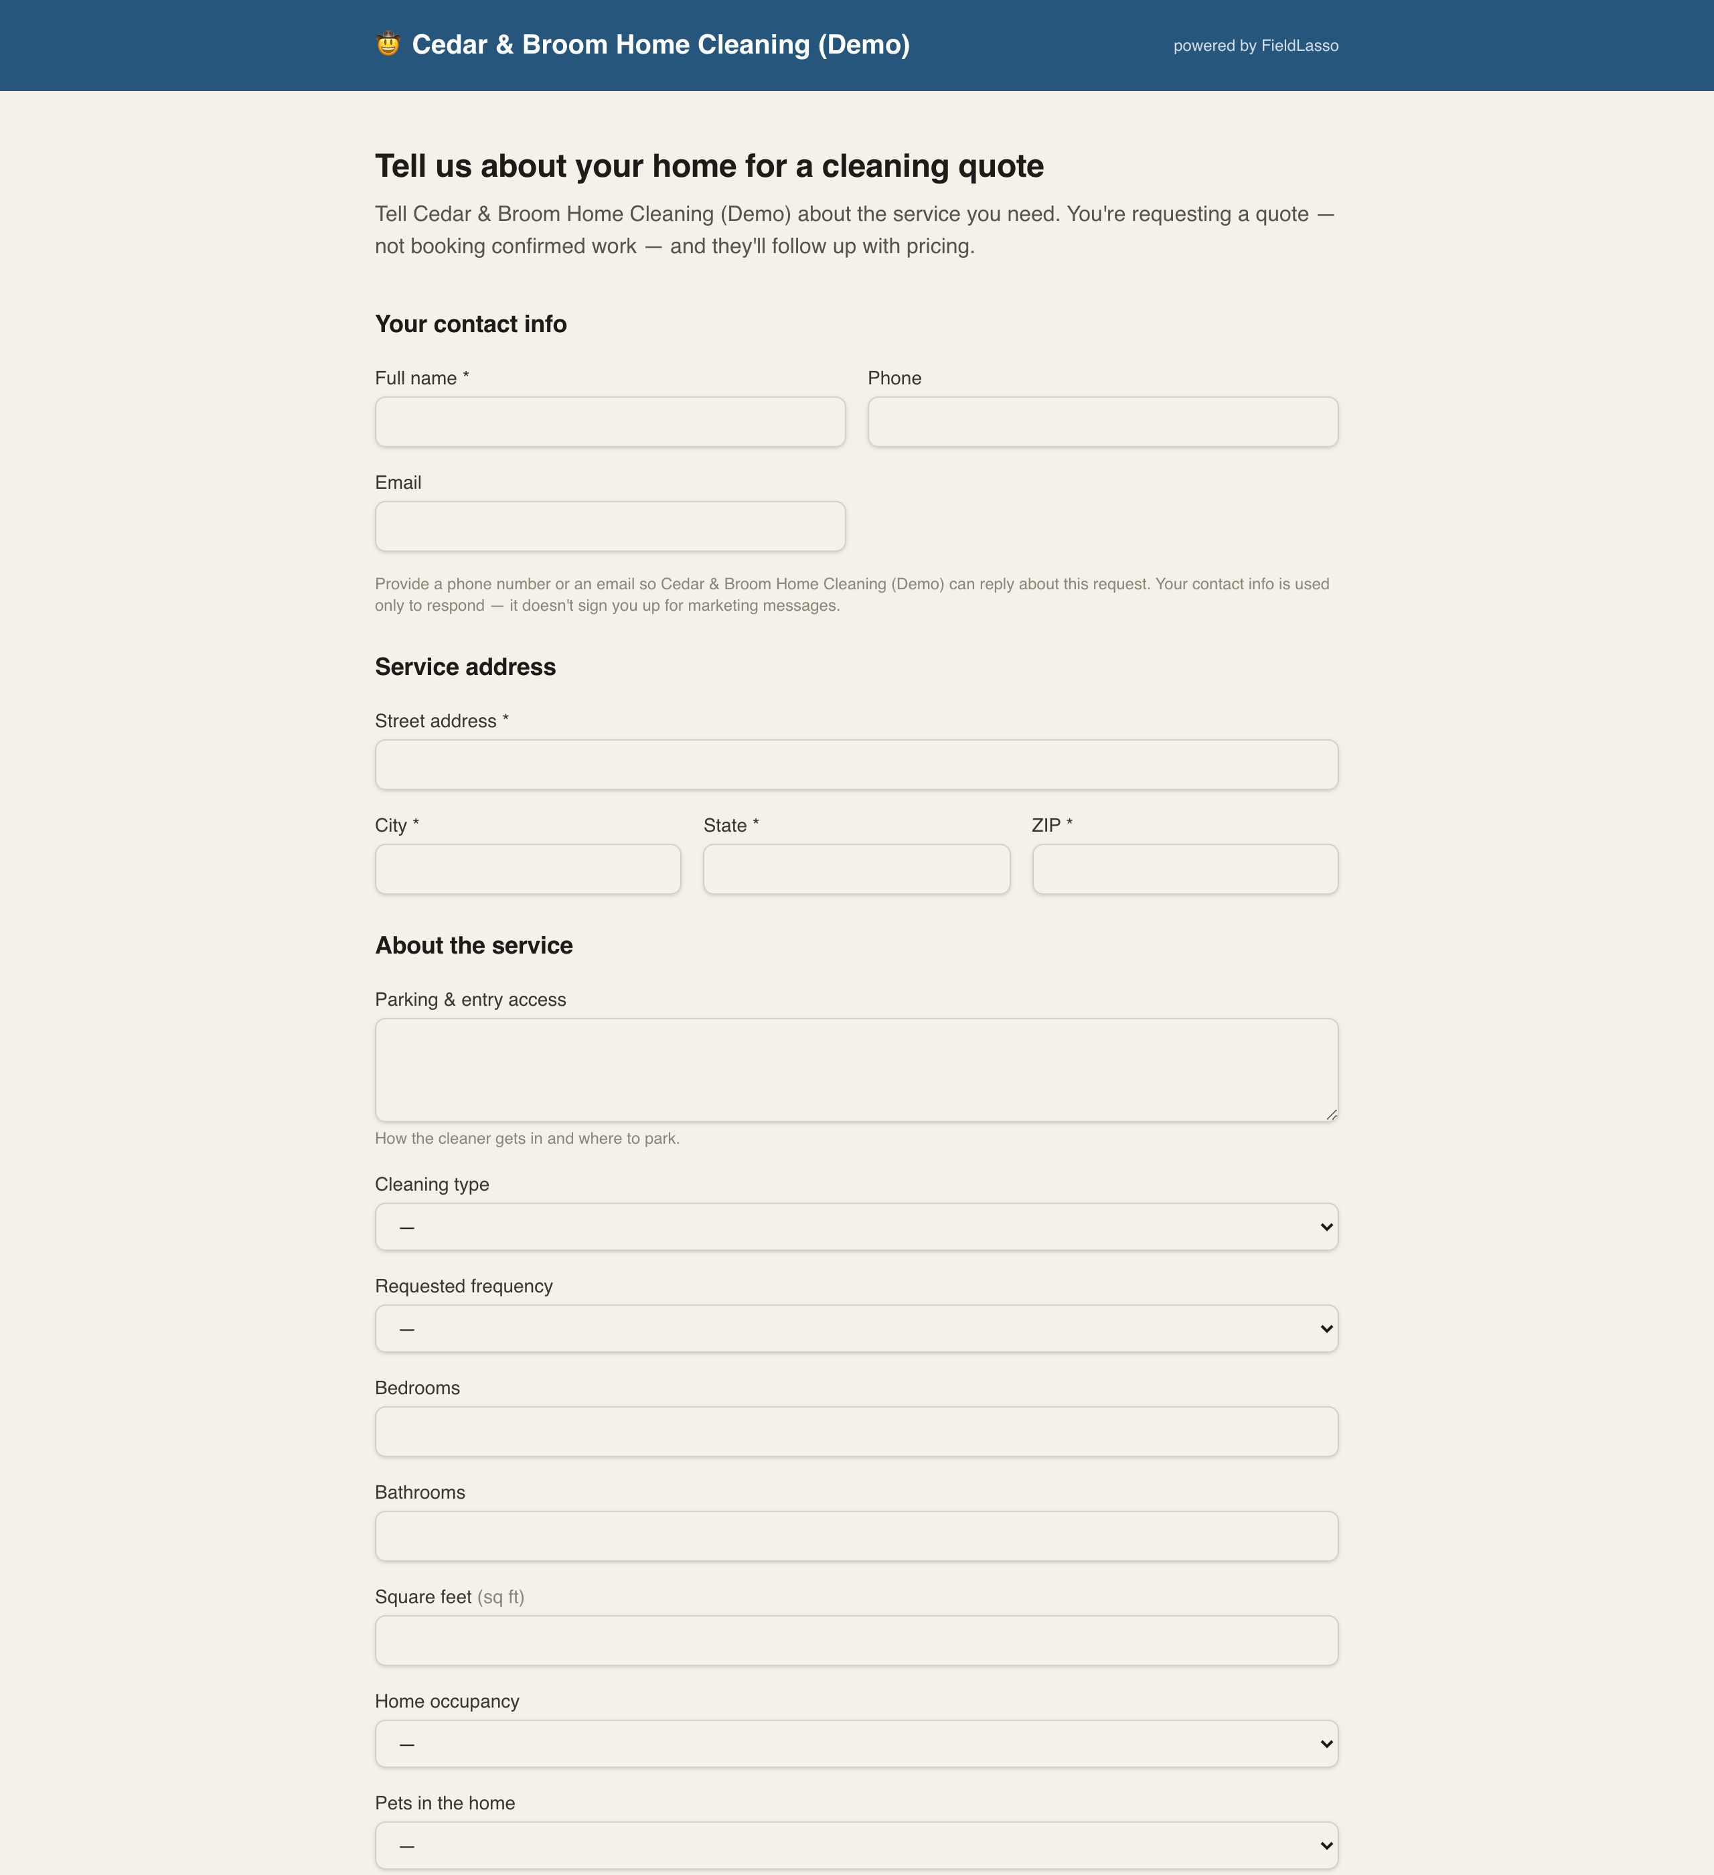
Task: Click the cowboy emoji logo icon
Action: [x=388, y=44]
